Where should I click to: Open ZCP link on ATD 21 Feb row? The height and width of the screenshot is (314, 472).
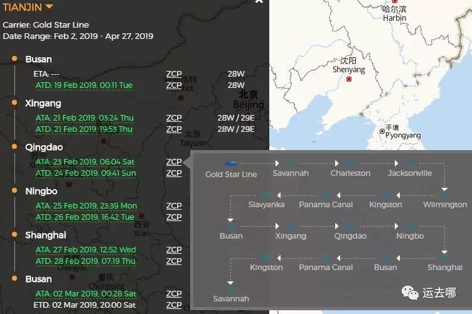pos(174,129)
